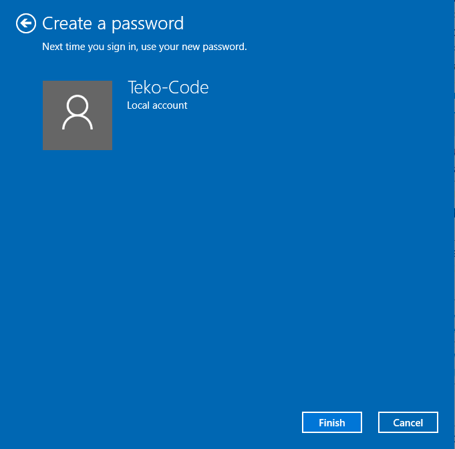Viewport: 455px width, 449px height.
Task: Click the word "Create" in the title
Action: tap(67, 24)
